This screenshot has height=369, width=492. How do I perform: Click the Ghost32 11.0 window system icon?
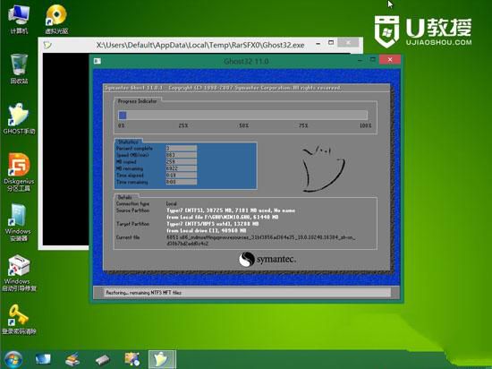[98, 61]
